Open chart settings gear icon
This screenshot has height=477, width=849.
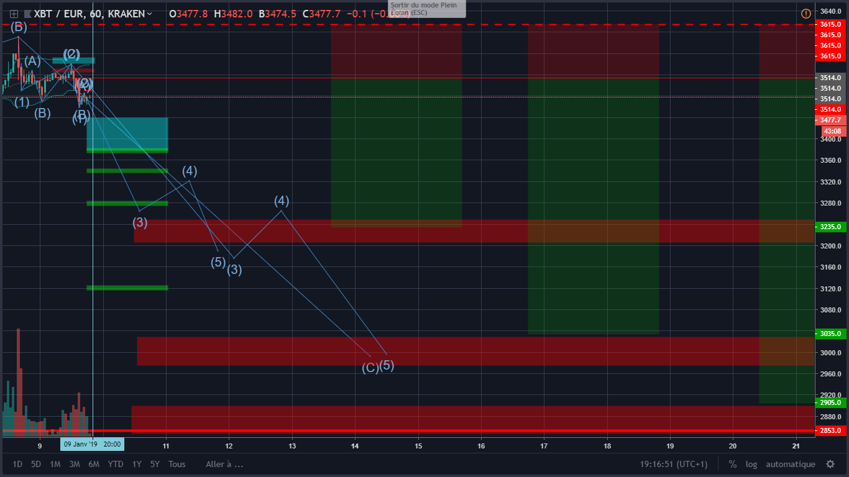point(830,464)
